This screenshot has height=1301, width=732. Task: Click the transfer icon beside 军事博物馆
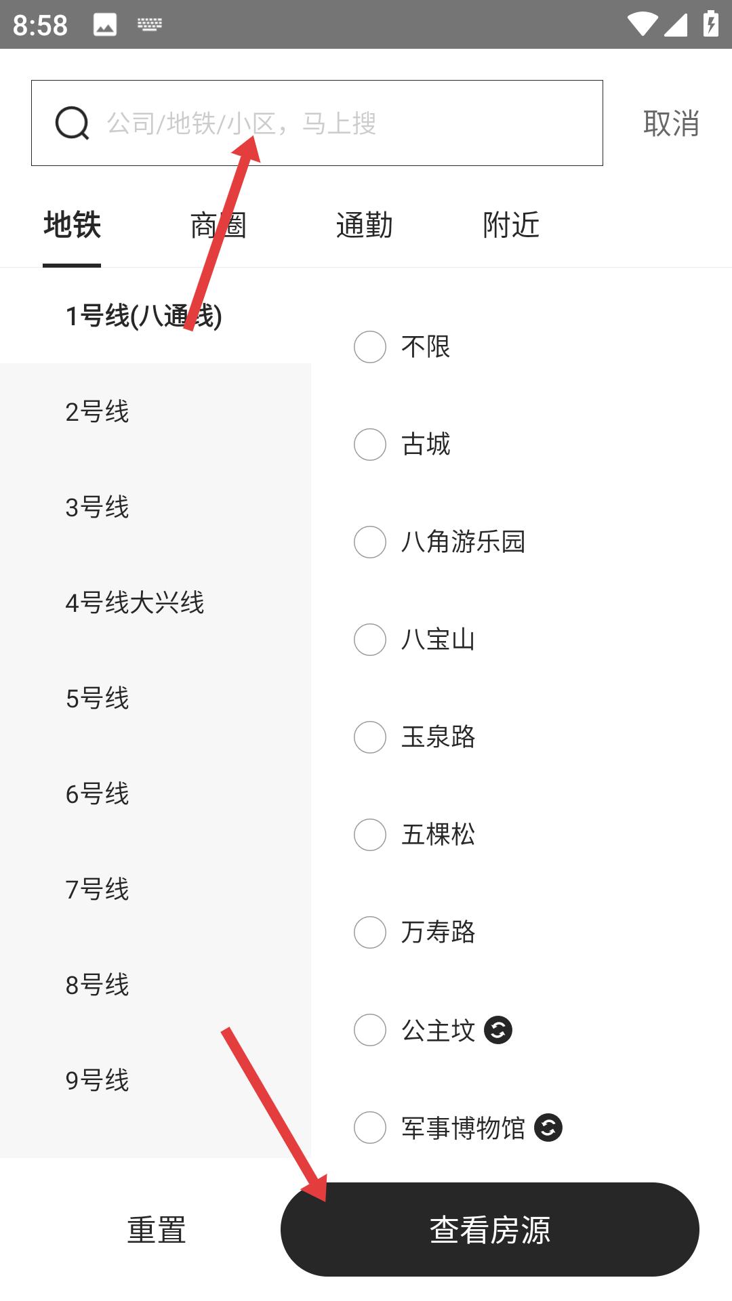[549, 1128]
